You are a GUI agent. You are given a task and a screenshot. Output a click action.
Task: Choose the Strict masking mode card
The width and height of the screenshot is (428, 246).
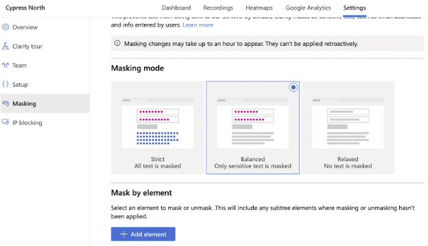click(158, 128)
